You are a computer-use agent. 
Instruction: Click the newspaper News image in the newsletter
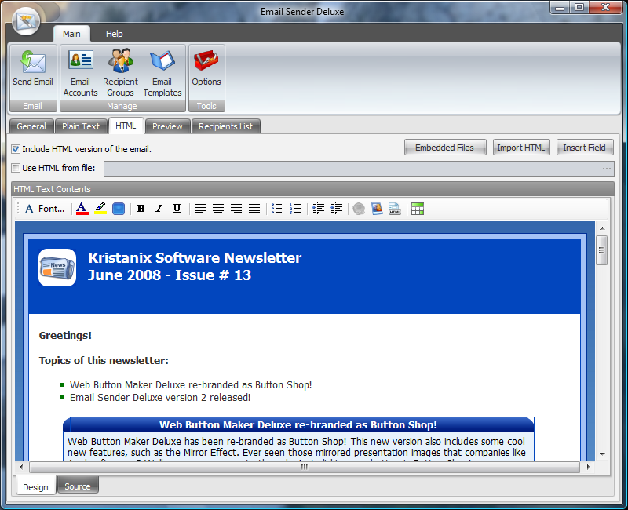(57, 268)
